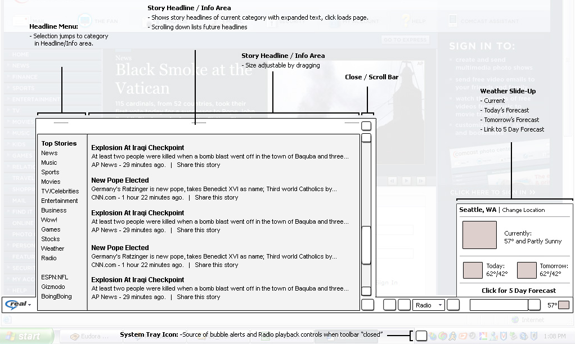Click the Change Location link
The image size is (575, 344).
coord(523,210)
